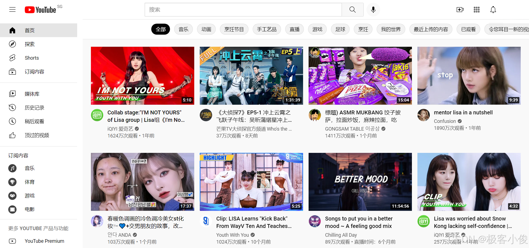Open 顶过的视频 liked videos
Screen dimensions: 529x248
click(39, 135)
